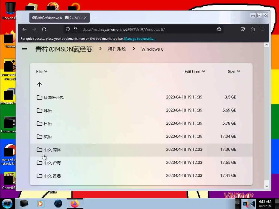
Task: Close the Windows 8 browser tab
Action: [85, 18]
